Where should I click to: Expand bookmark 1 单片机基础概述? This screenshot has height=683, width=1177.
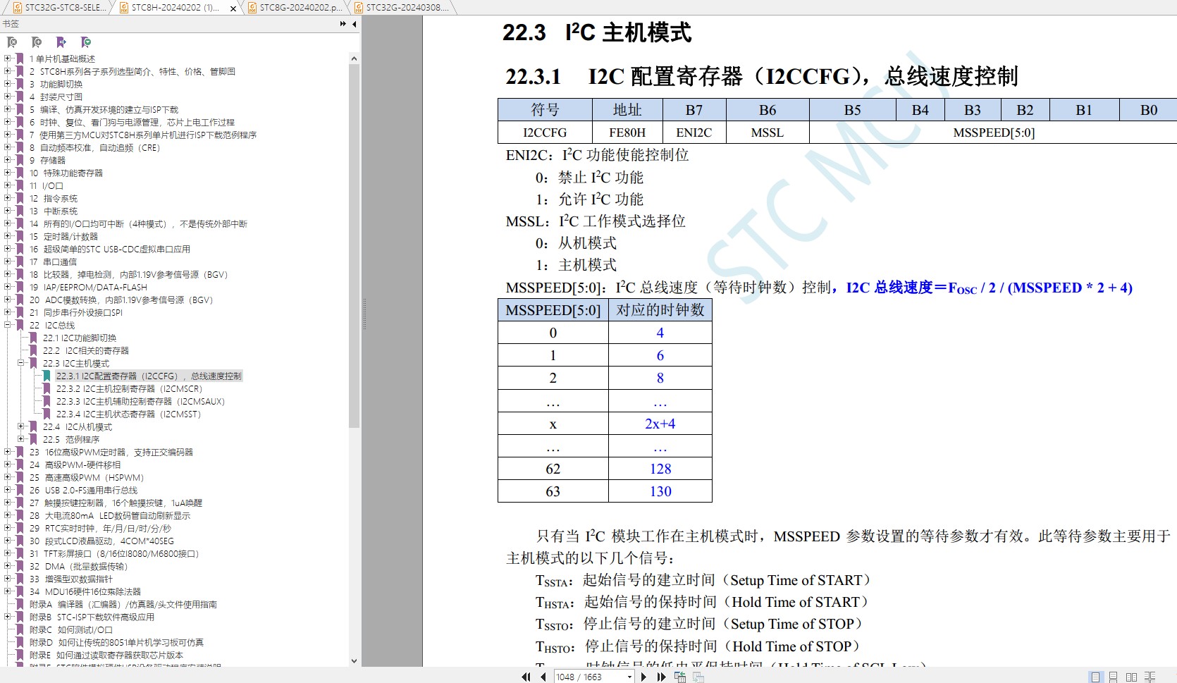click(8, 59)
